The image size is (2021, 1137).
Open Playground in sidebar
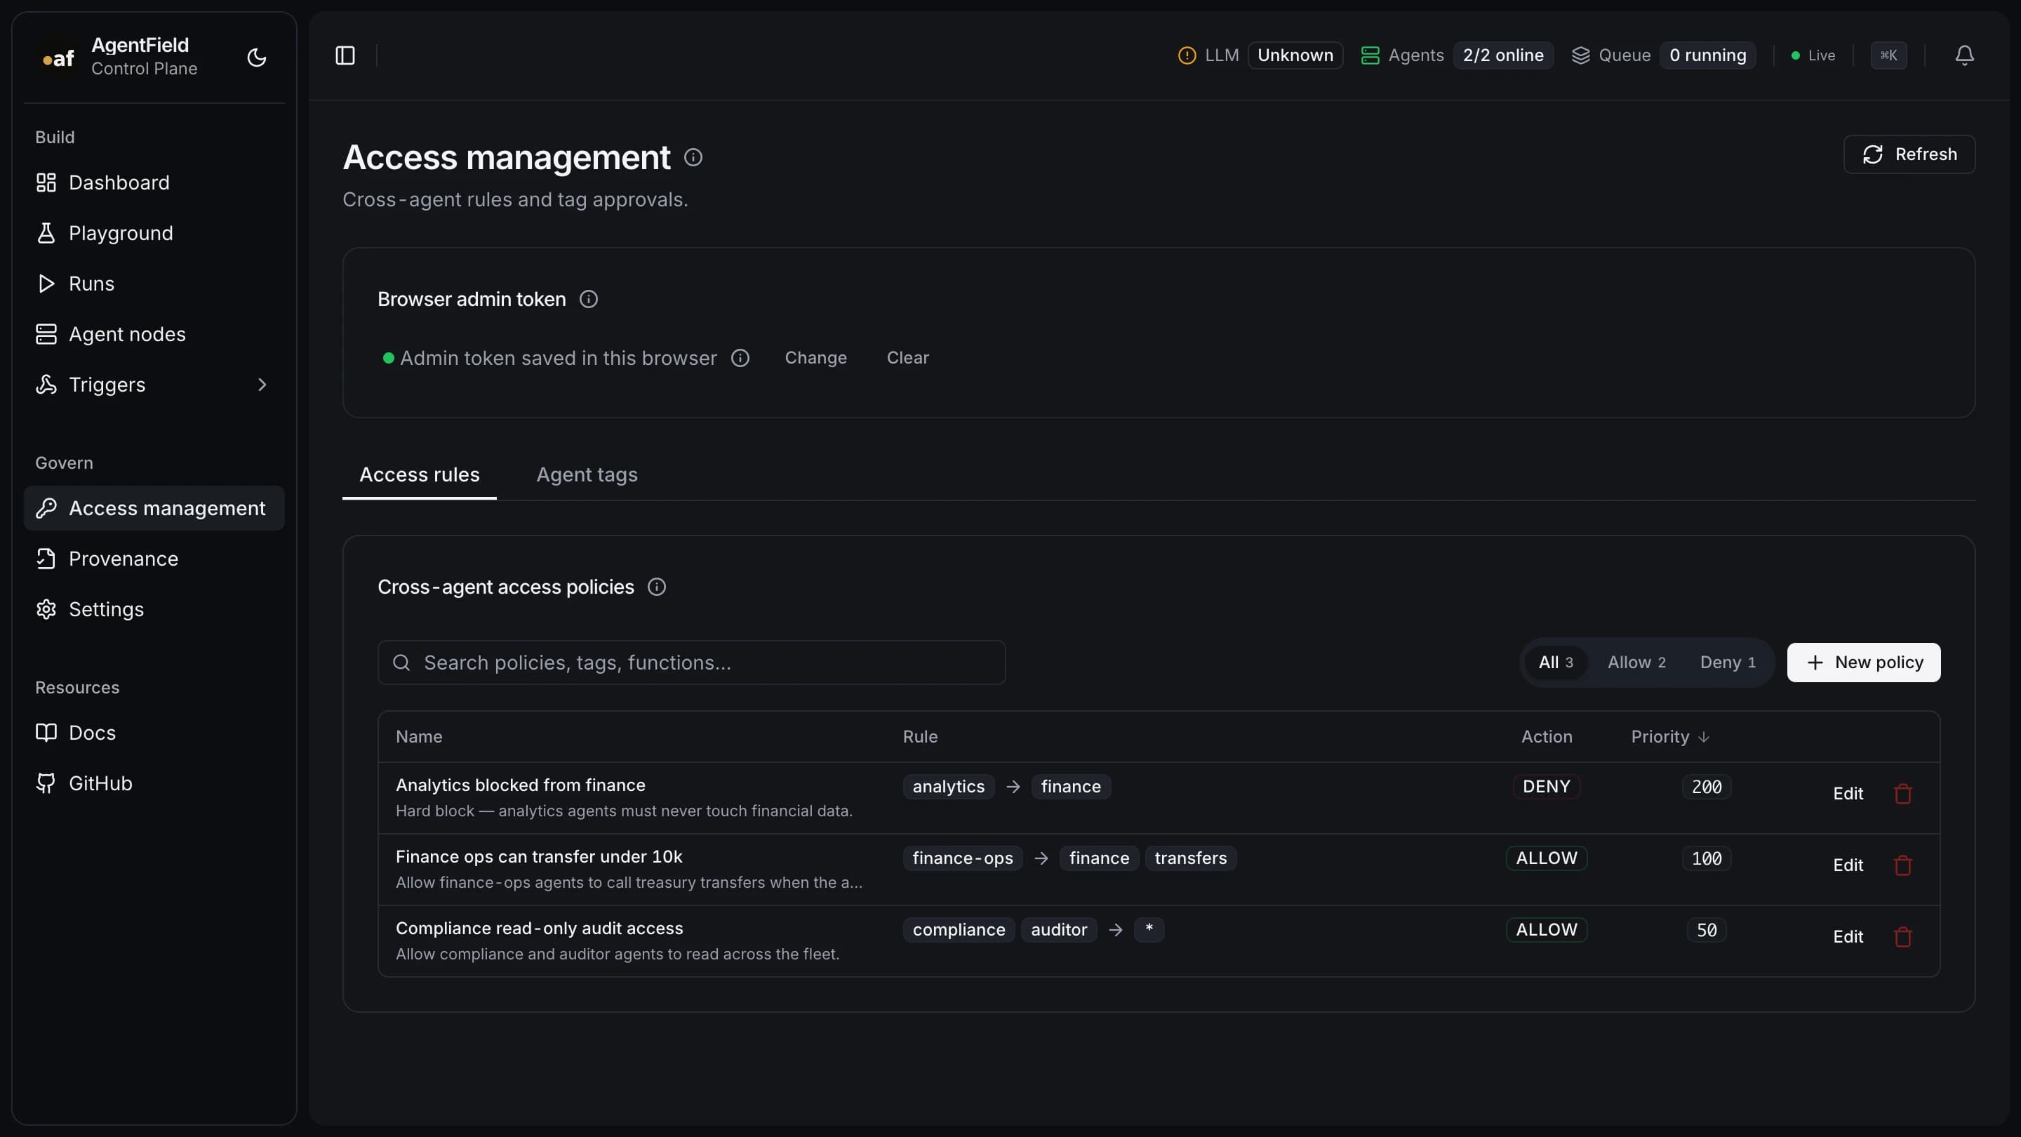[x=154, y=233]
